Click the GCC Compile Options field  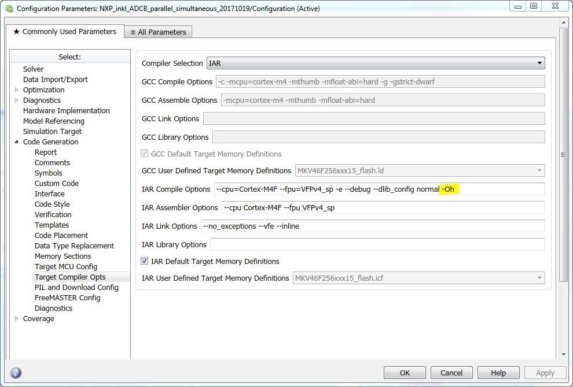click(380, 81)
